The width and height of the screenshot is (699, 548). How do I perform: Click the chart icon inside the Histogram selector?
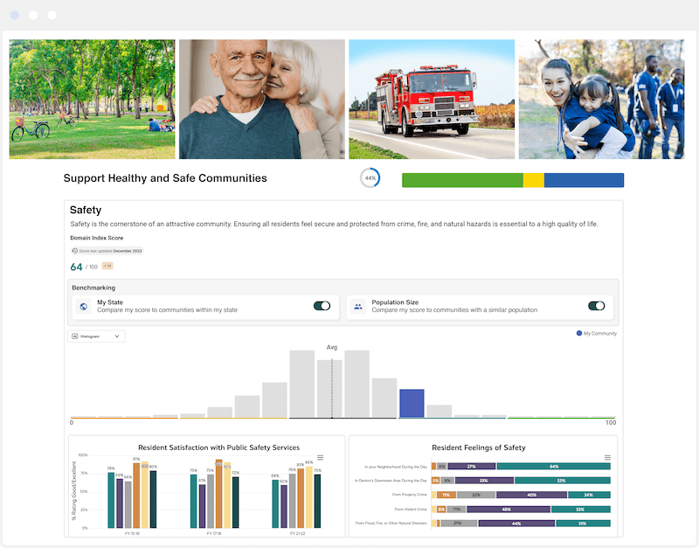click(x=75, y=336)
